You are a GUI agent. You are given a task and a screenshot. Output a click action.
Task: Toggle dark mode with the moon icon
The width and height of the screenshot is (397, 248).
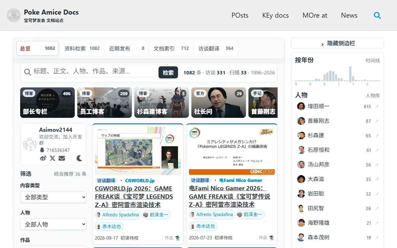click(x=79, y=158)
